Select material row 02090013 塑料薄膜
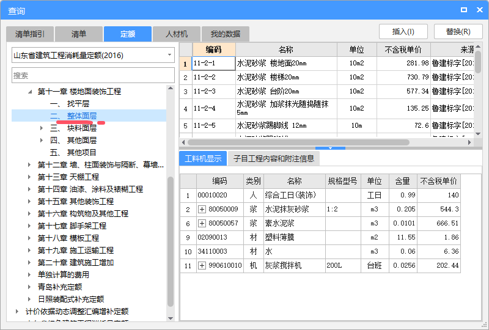Image resolution: width=489 pixels, height=330 pixels. coord(320,237)
